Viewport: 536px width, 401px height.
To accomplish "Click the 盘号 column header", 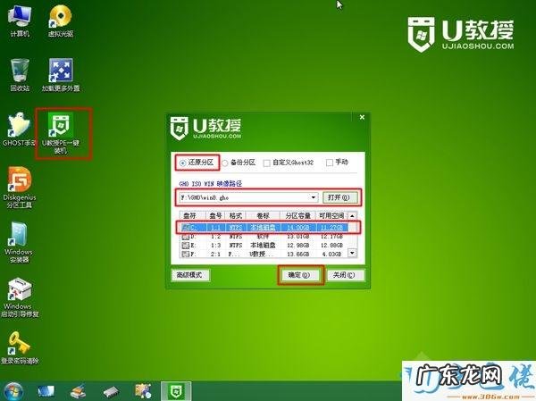I will point(216,216).
